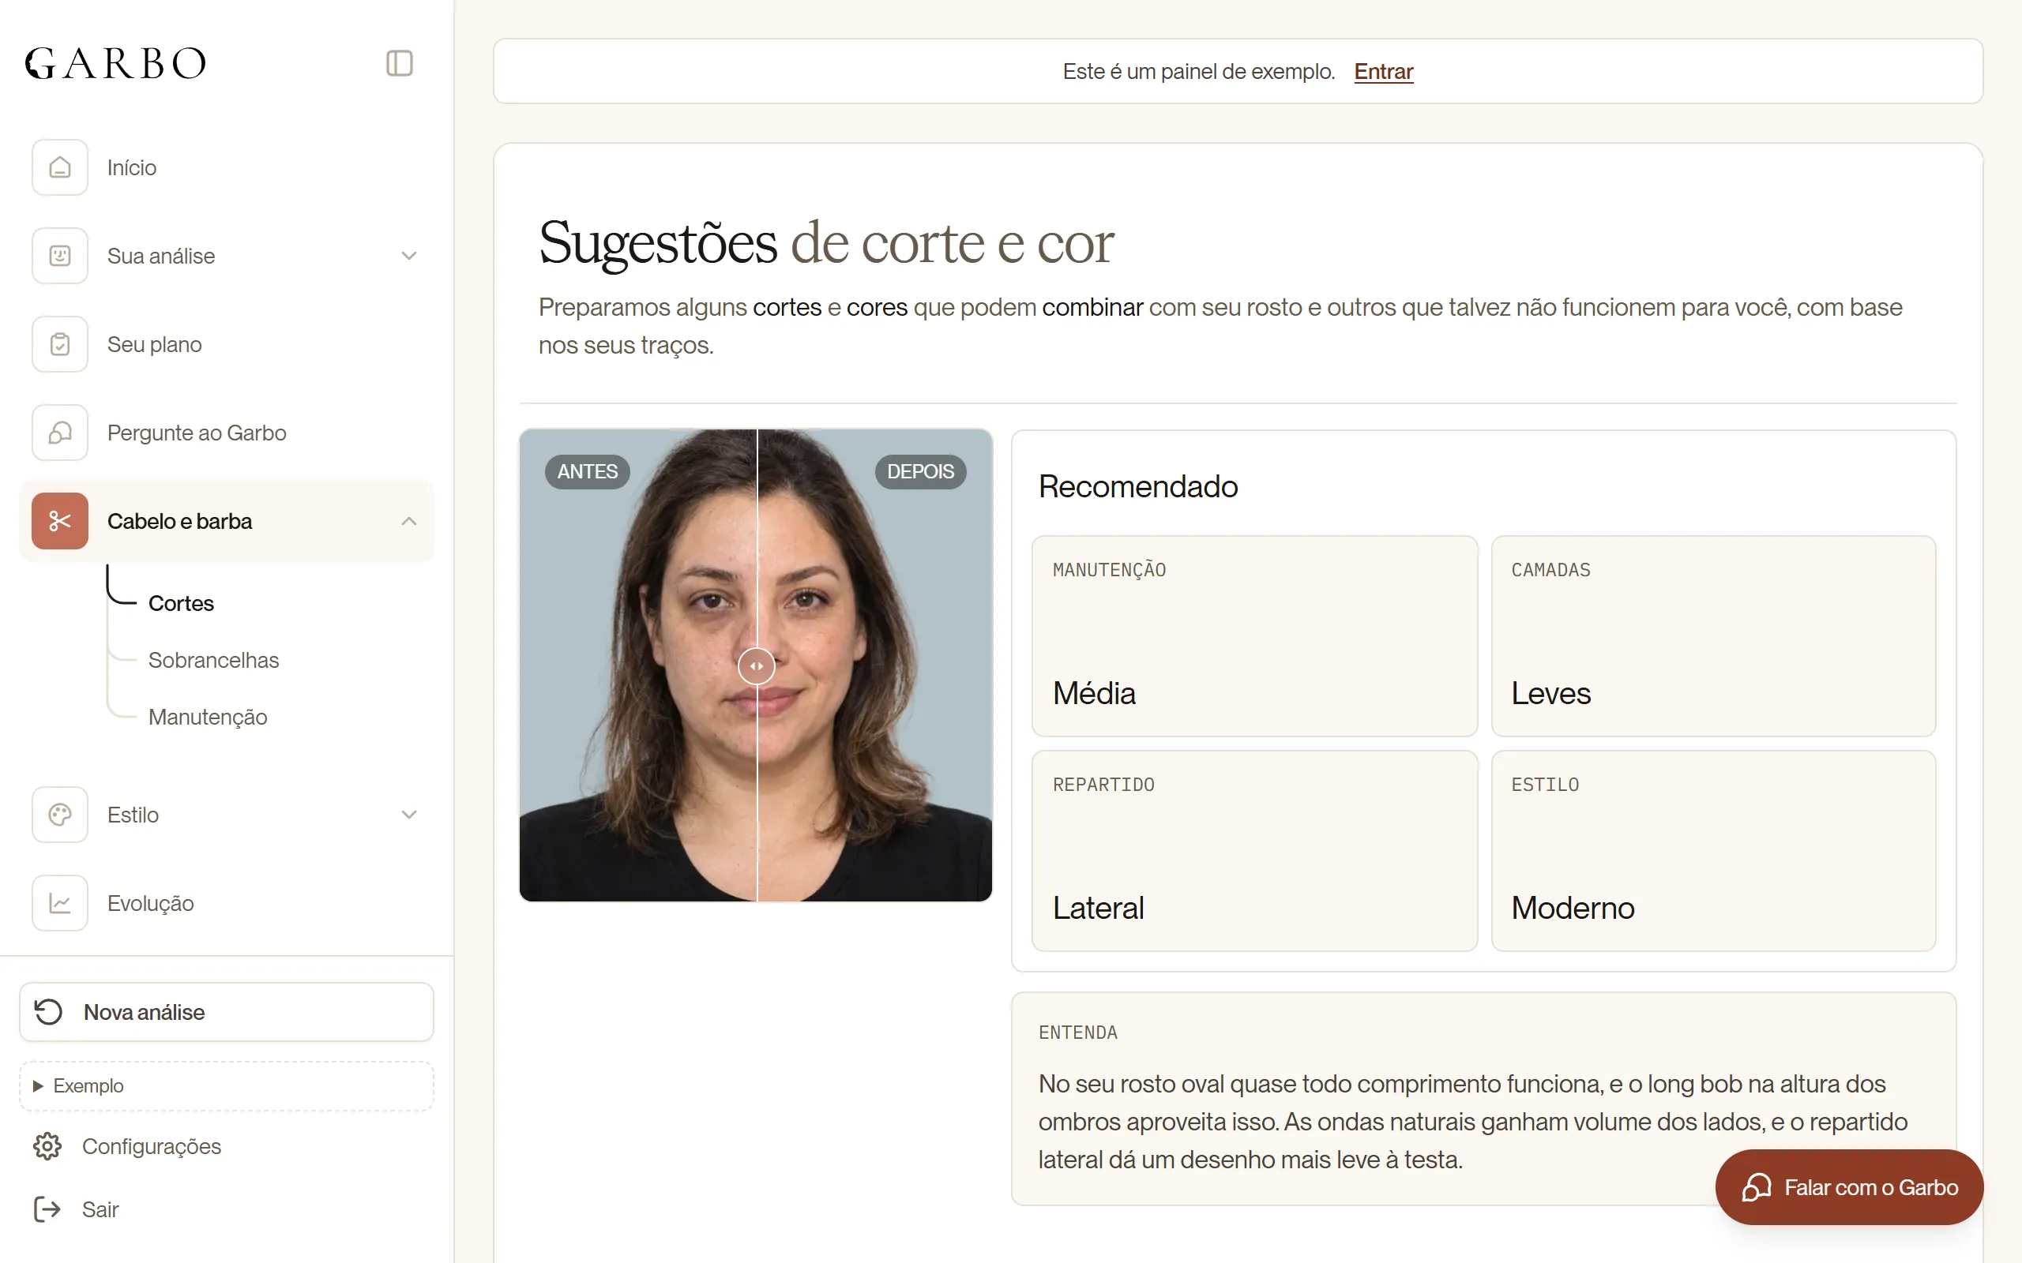This screenshot has height=1263, width=2022.
Task: Select the Manutenção Média card
Action: [1254, 635]
